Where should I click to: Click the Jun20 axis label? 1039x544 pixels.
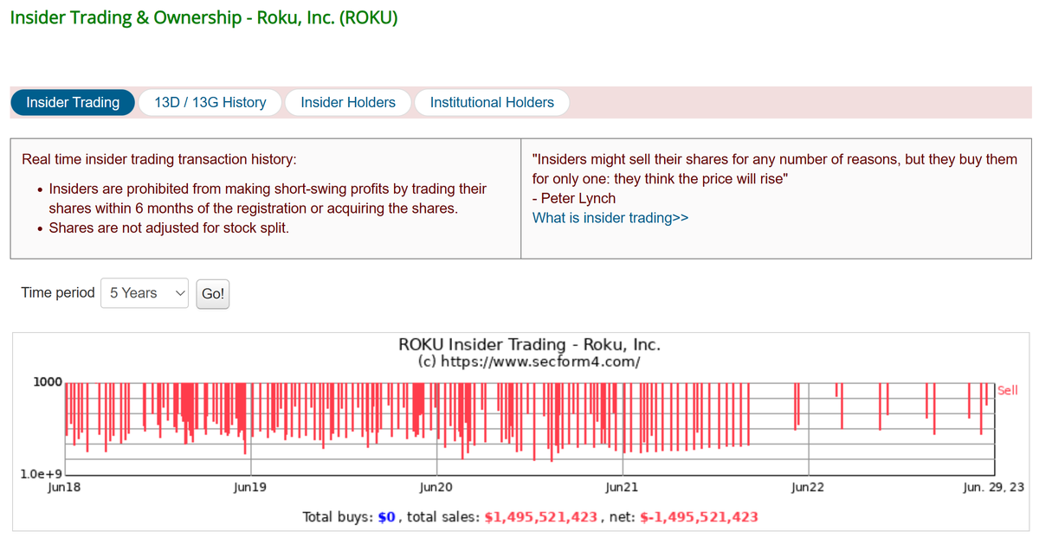(436, 488)
